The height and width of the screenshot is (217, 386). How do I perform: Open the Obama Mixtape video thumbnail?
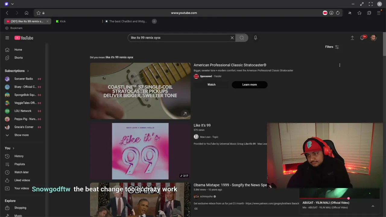coord(140,200)
